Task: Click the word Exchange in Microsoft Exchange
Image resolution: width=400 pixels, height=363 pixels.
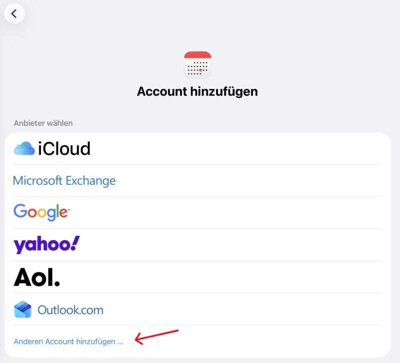Action: coord(91,181)
